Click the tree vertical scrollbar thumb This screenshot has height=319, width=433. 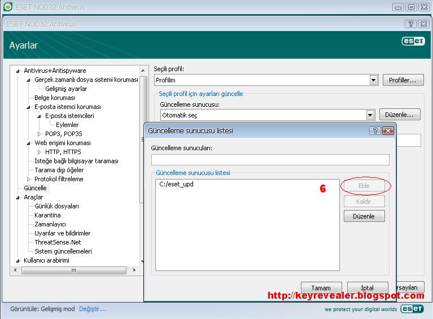[143, 139]
